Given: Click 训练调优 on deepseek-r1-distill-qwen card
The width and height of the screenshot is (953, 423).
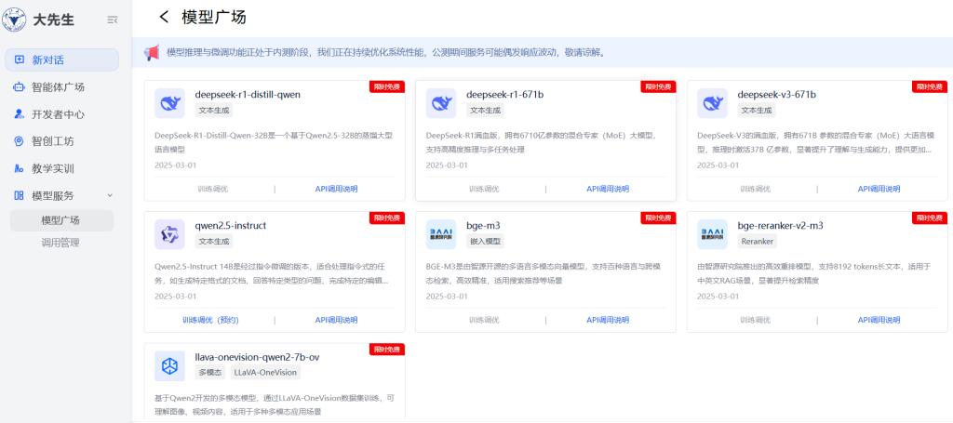Looking at the screenshot, I should [x=212, y=189].
